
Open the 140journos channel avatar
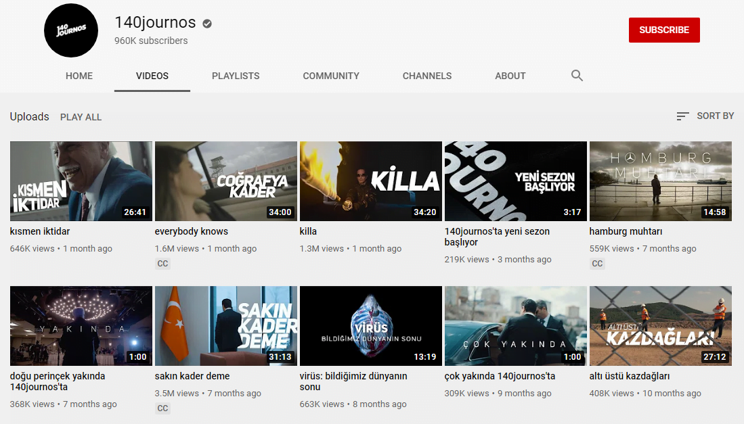point(70,30)
